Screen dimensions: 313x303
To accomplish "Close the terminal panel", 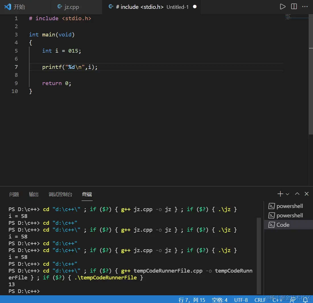I will tap(307, 194).
